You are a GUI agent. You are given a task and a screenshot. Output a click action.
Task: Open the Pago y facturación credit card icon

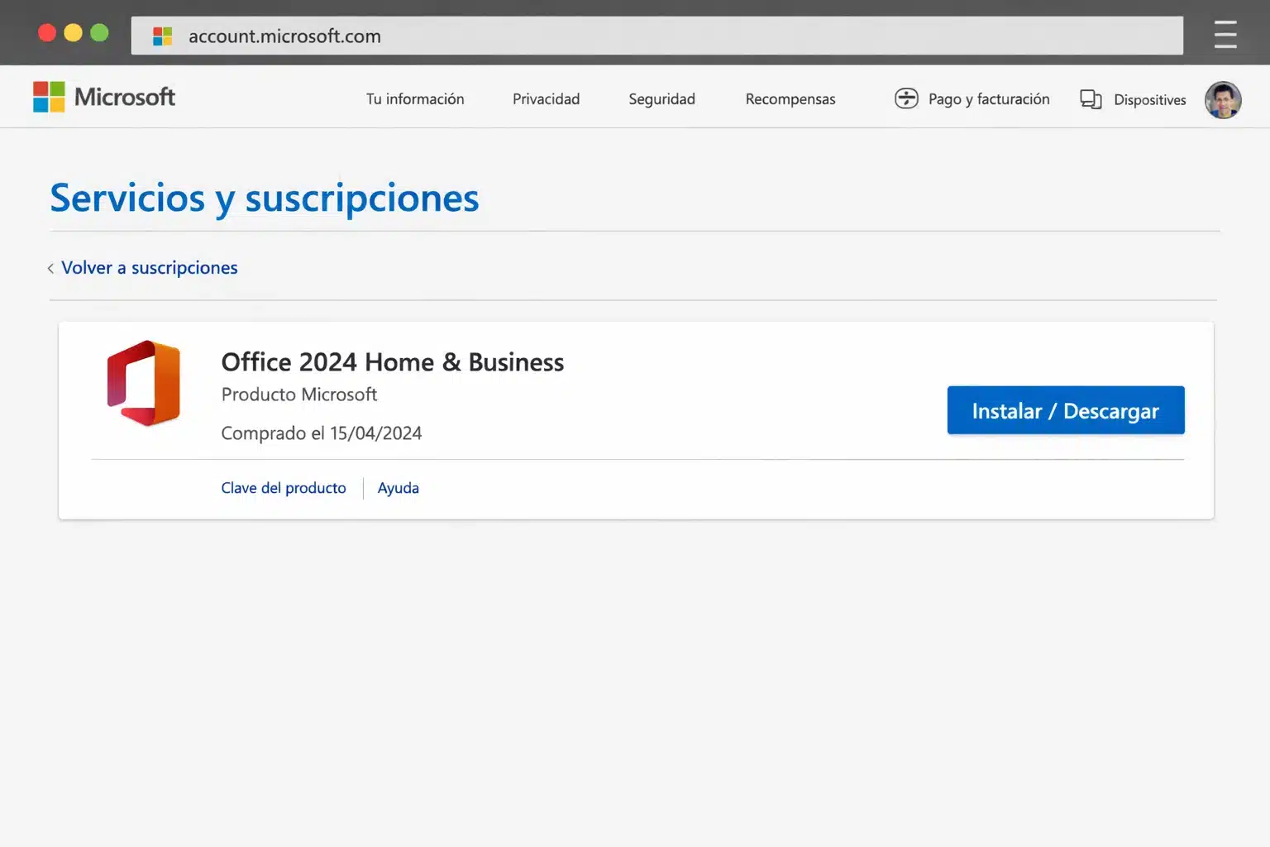[907, 98]
